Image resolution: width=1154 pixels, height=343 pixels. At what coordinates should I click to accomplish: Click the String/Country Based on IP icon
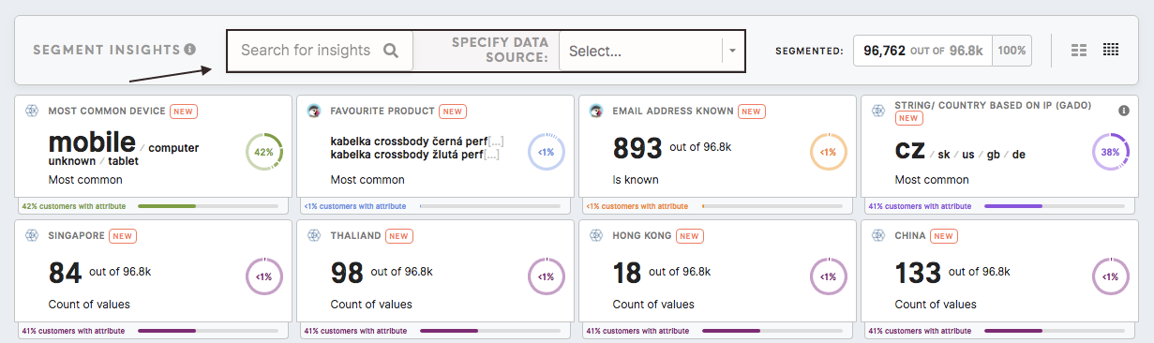(878, 111)
